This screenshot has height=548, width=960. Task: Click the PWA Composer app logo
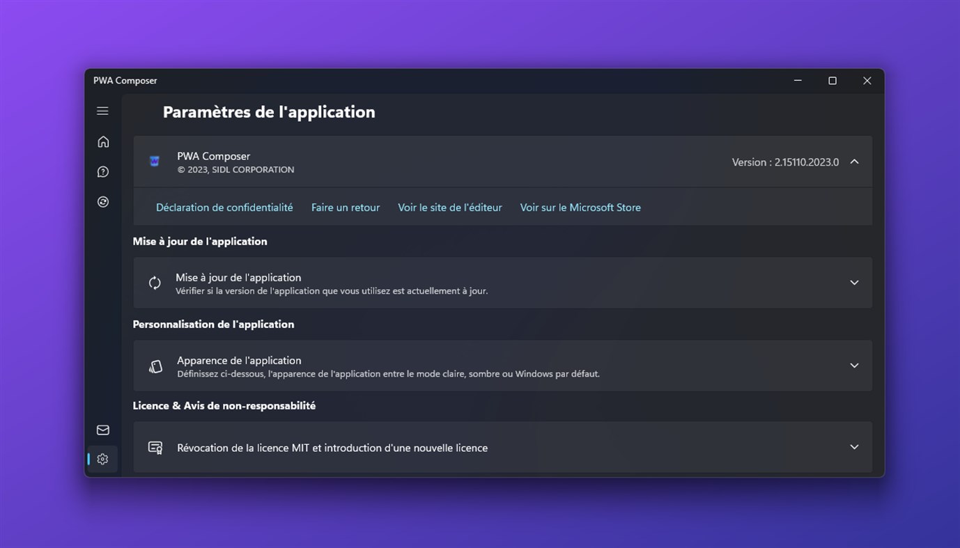click(x=155, y=162)
